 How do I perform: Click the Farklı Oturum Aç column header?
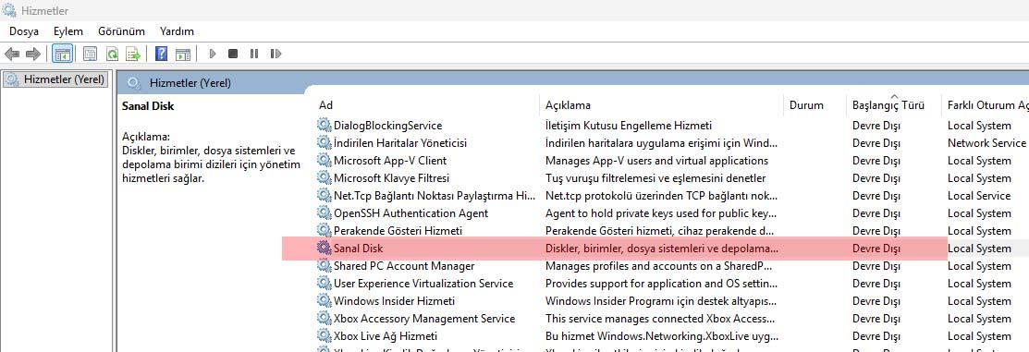(988, 105)
